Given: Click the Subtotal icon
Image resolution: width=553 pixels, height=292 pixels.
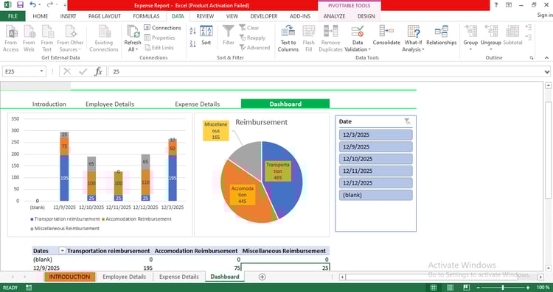Looking at the screenshot, I should 512,35.
